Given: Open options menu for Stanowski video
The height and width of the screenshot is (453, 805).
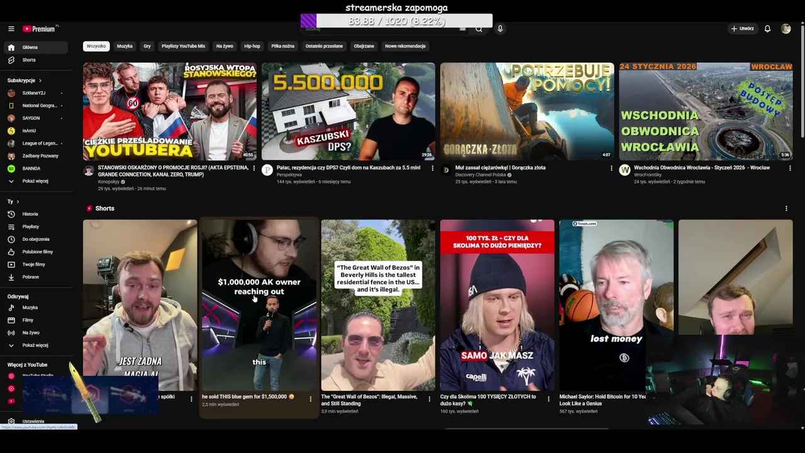Looking at the screenshot, I should coord(254,168).
